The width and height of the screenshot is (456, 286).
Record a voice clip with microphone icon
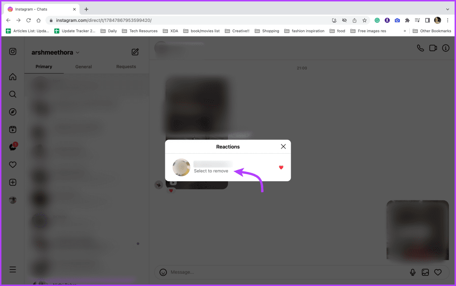(x=412, y=272)
